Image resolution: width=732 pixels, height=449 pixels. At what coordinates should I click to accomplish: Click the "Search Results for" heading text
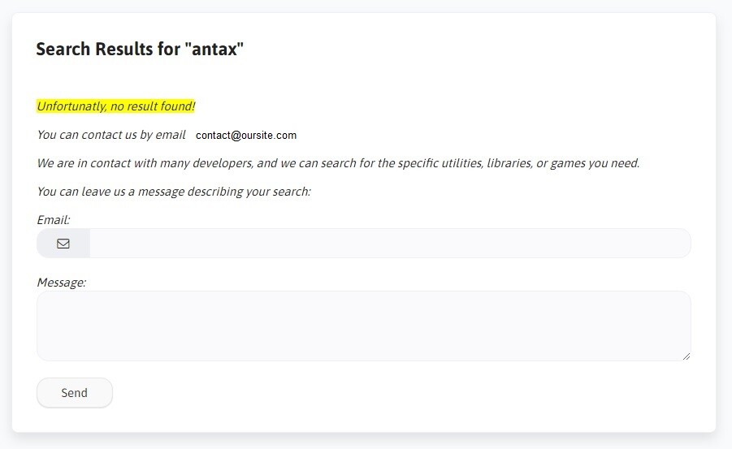click(107, 50)
